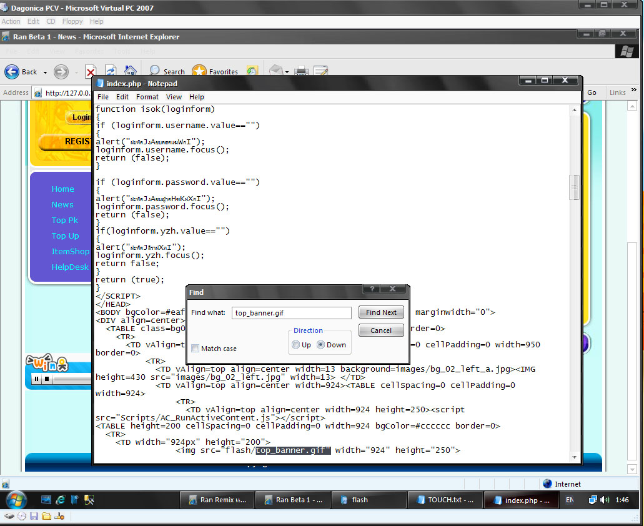Open the Top Up link
Image resolution: width=644 pixels, height=526 pixels.
click(65, 236)
